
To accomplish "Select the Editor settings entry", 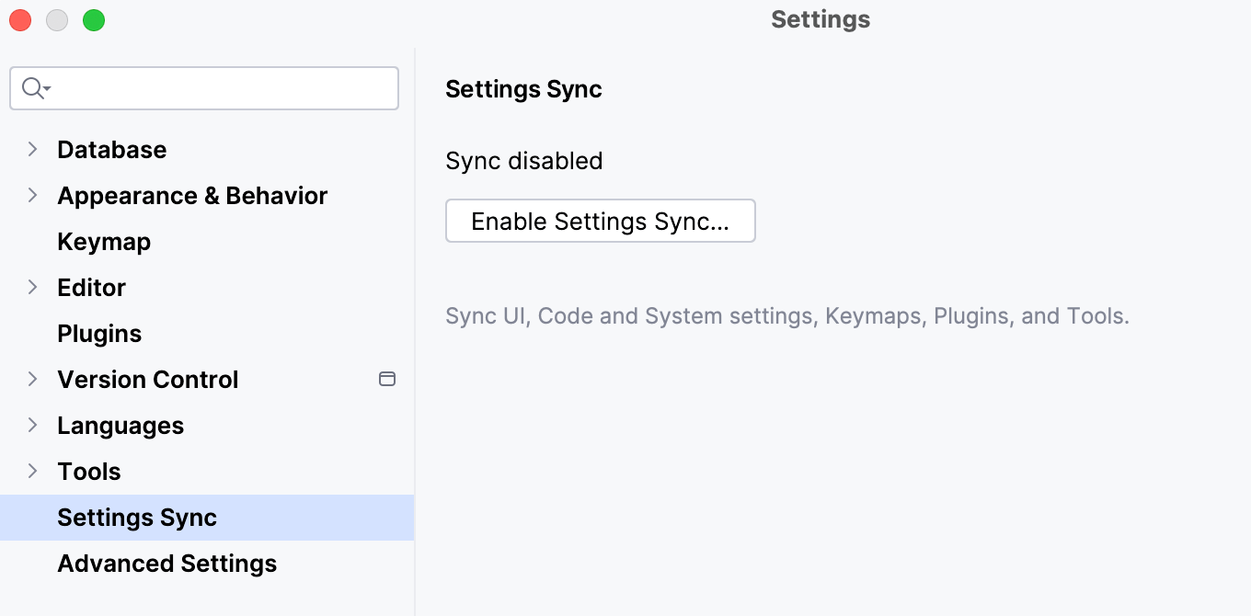I will [91, 287].
